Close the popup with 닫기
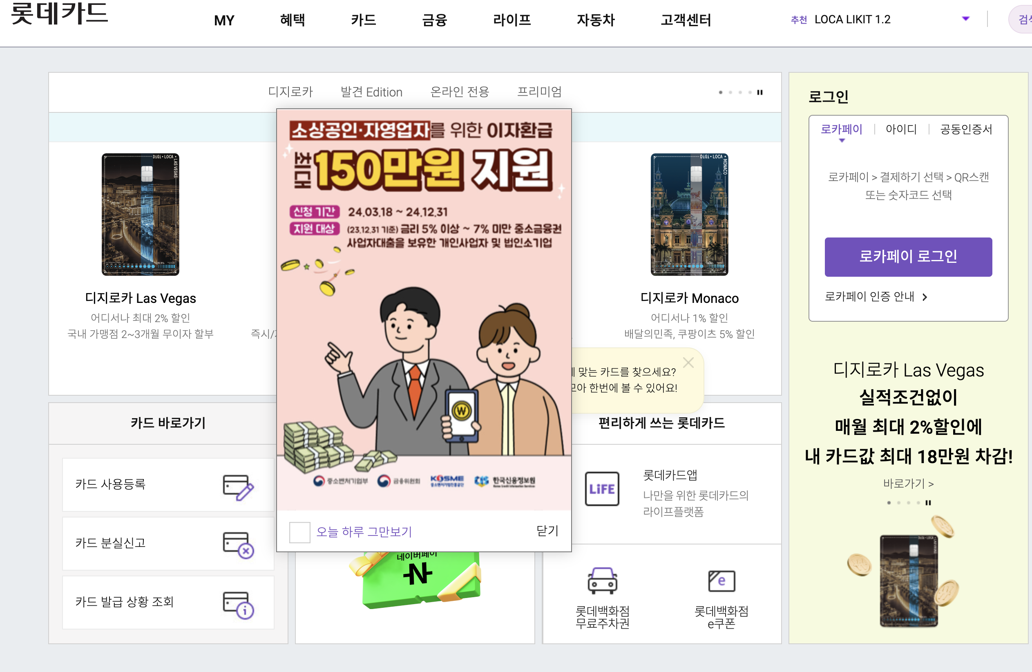The width and height of the screenshot is (1032, 672). [x=547, y=531]
